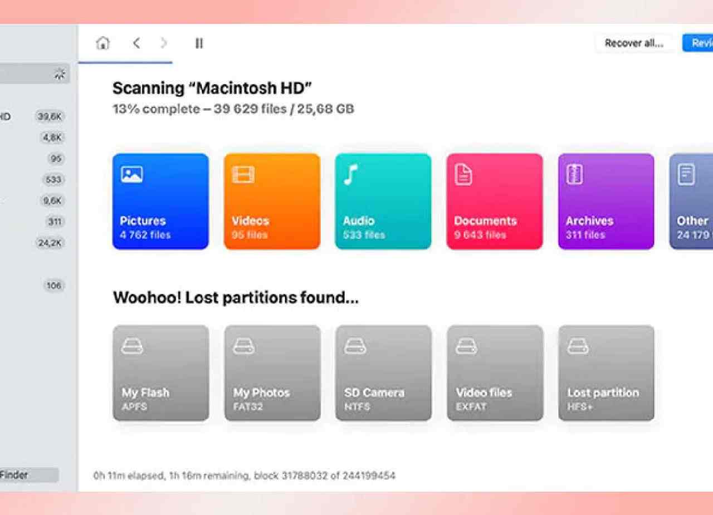Click the Woohoo! Lost partitions found heading

(236, 298)
